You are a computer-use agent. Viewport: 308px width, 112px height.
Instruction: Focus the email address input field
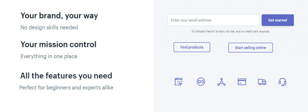213,20
